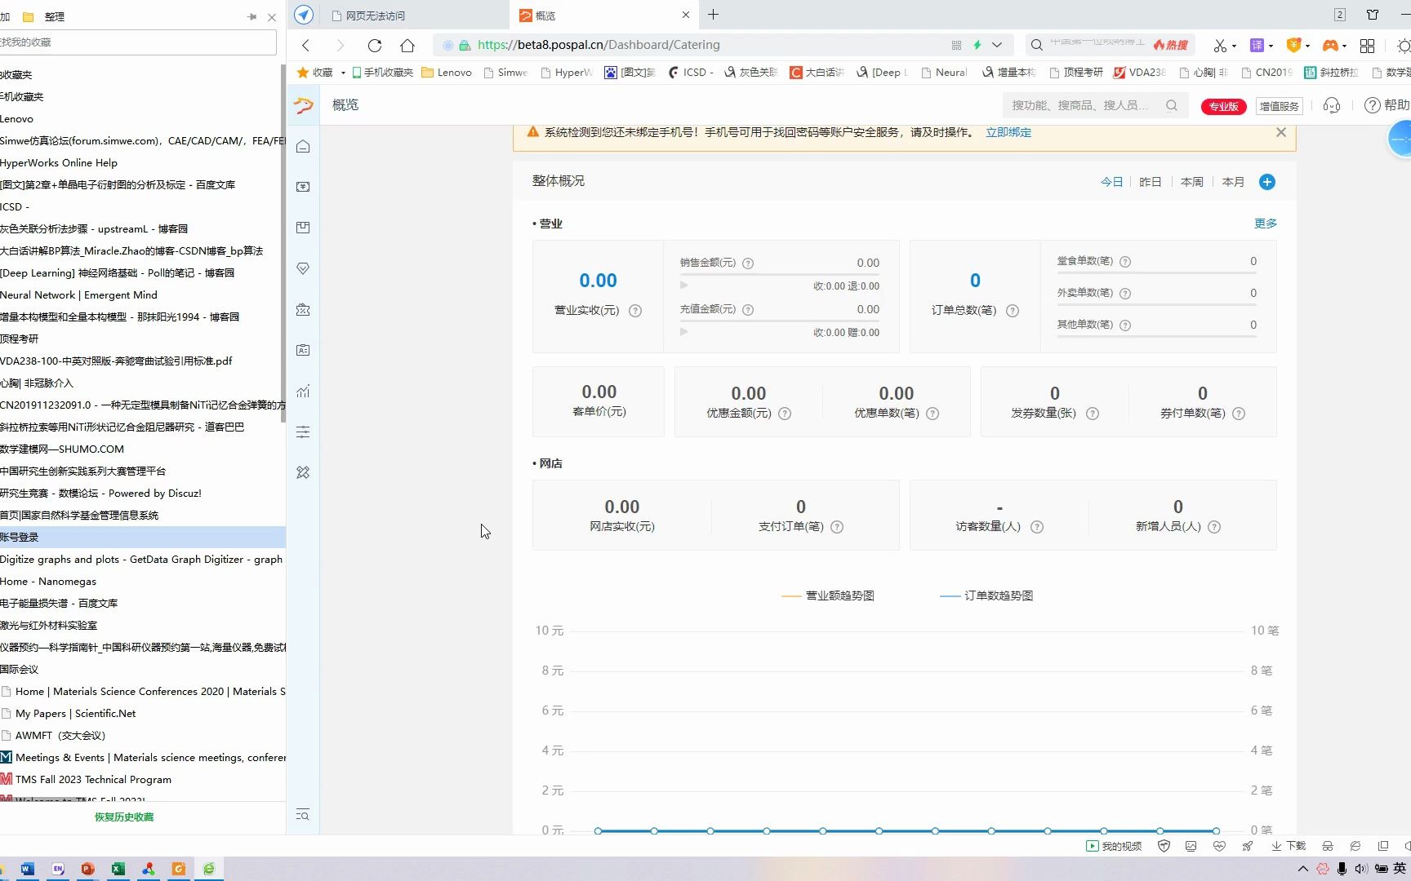Dismiss the phone binding warning banner
The height and width of the screenshot is (881, 1411).
pos(1281,132)
